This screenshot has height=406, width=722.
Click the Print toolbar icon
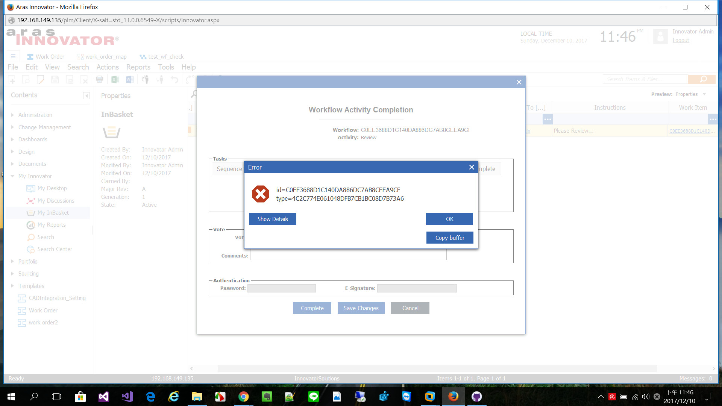click(x=100, y=79)
